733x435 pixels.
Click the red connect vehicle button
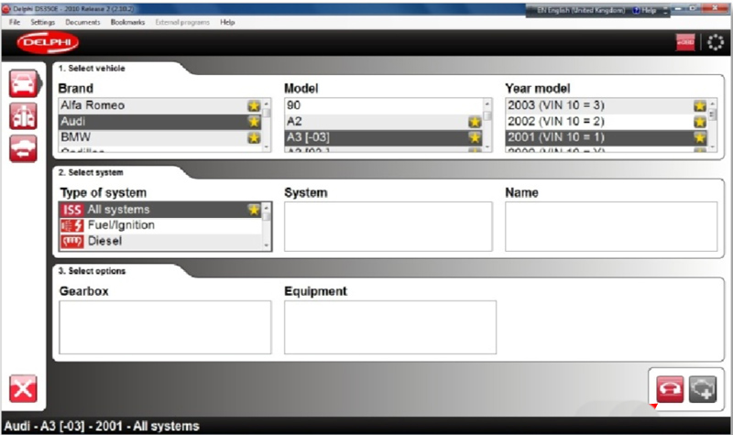[x=670, y=388]
